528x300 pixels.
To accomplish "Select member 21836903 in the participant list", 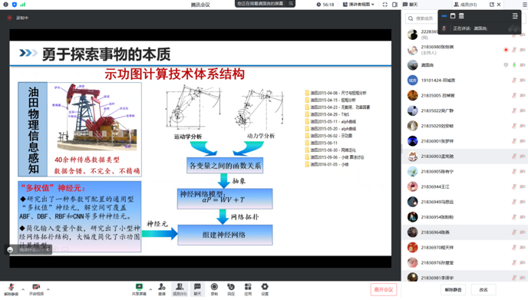I will coord(465,157).
